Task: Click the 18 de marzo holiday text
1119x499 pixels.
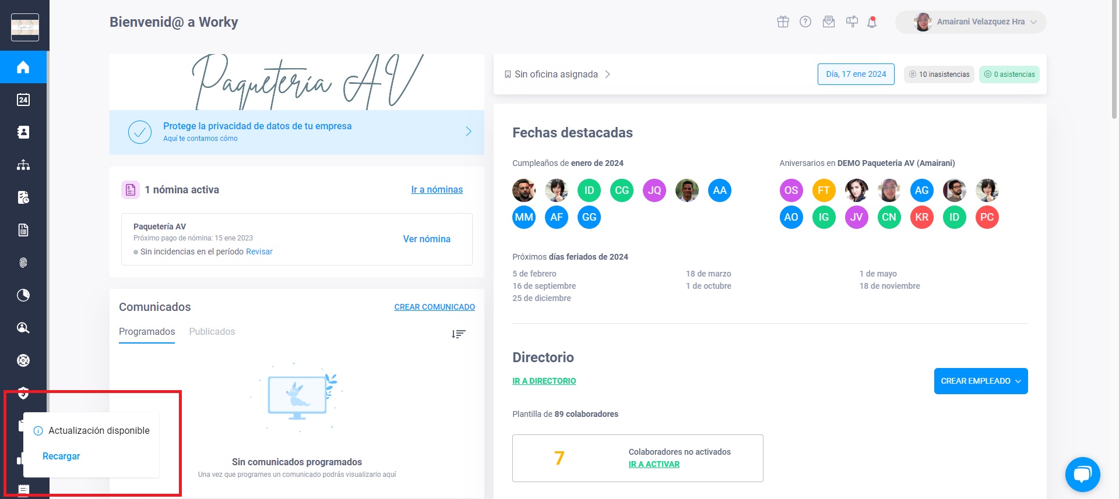Action: coord(708,274)
